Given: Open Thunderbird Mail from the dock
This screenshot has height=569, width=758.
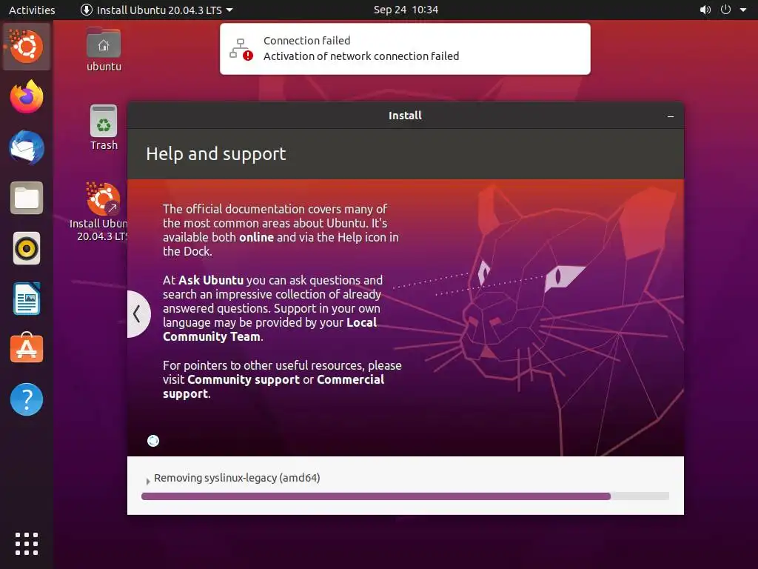Looking at the screenshot, I should coord(27,147).
